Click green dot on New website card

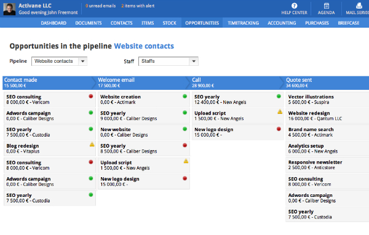pyautogui.click(x=184, y=129)
